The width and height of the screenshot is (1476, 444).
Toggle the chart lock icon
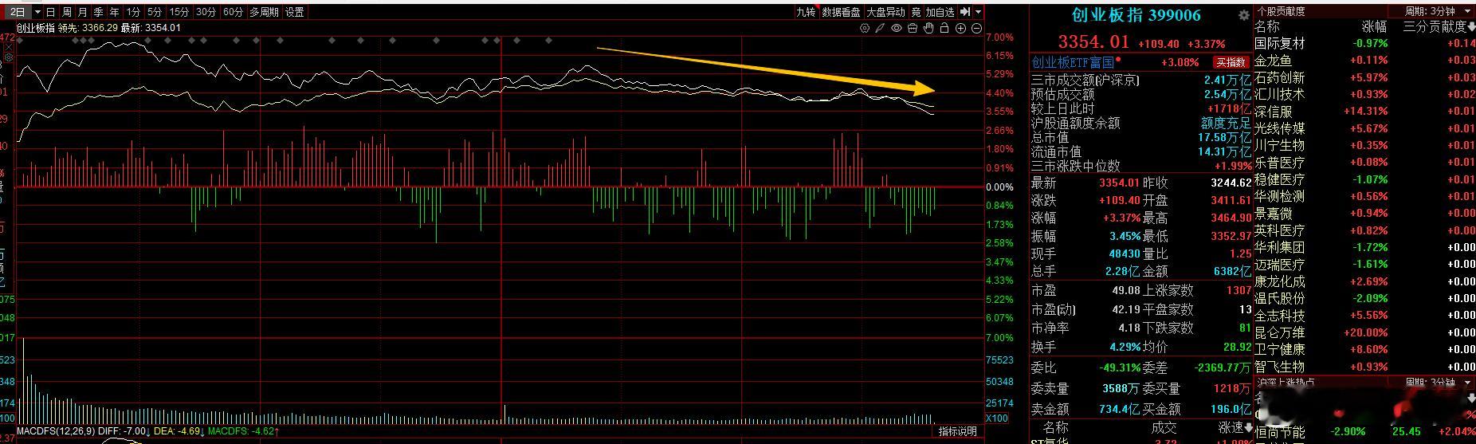tap(944, 28)
